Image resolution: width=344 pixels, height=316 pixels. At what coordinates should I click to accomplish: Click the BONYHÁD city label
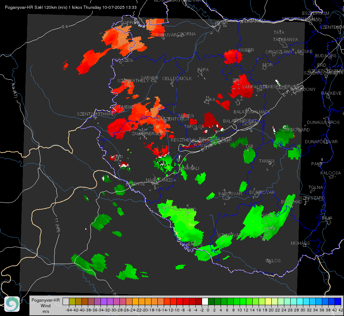[292, 202]
